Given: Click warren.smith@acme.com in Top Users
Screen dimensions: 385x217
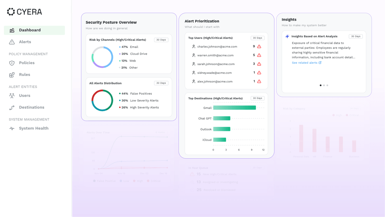Looking at the screenshot, I should (x=216, y=55).
